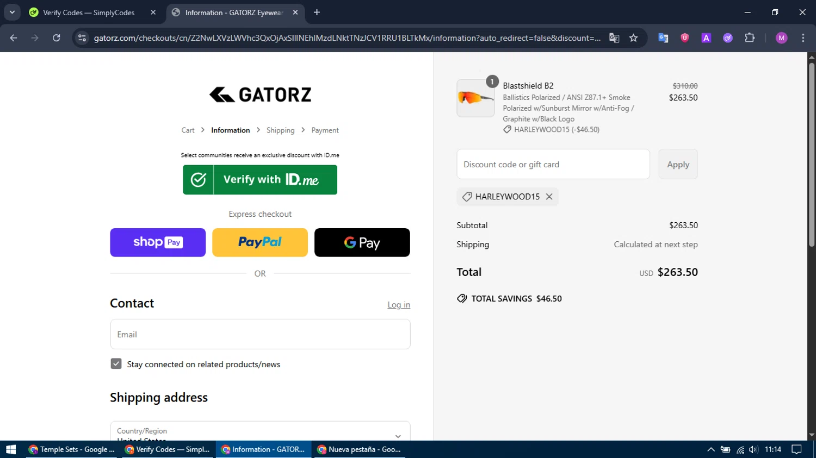The image size is (816, 458).
Task: Click the Discount code or gift card field
Action: click(553, 164)
